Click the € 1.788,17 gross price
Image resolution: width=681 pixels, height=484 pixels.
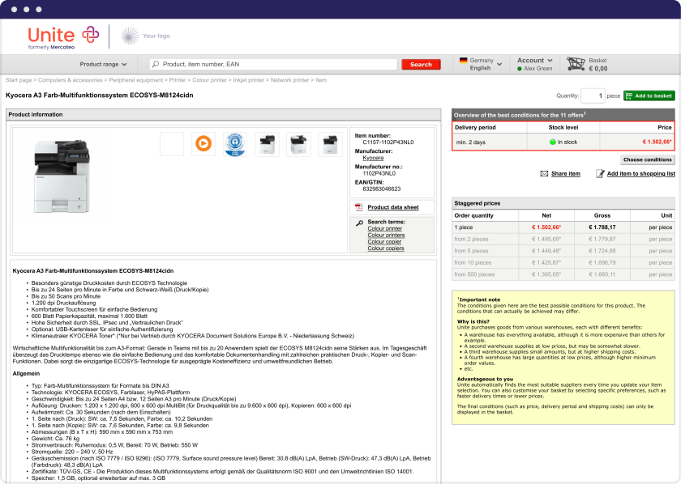pyautogui.click(x=602, y=227)
